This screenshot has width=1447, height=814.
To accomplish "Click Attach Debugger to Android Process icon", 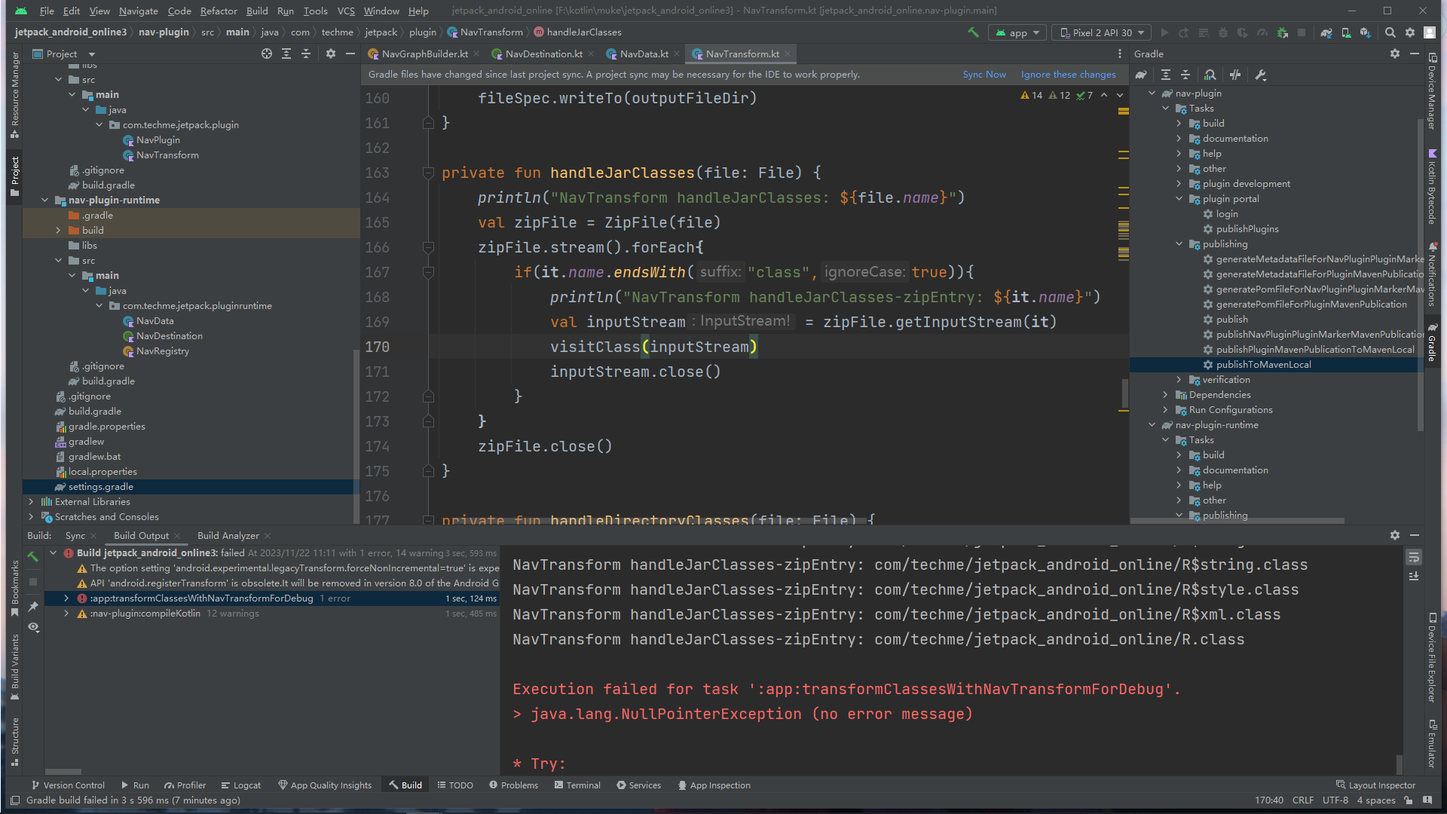I will 1282,32.
